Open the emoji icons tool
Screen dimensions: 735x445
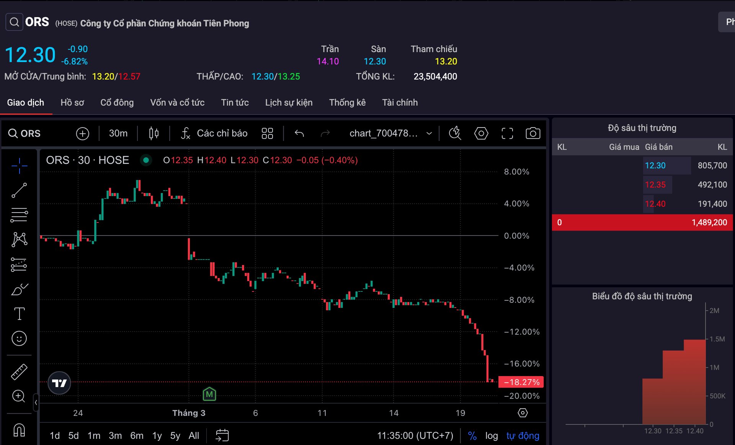pos(19,339)
